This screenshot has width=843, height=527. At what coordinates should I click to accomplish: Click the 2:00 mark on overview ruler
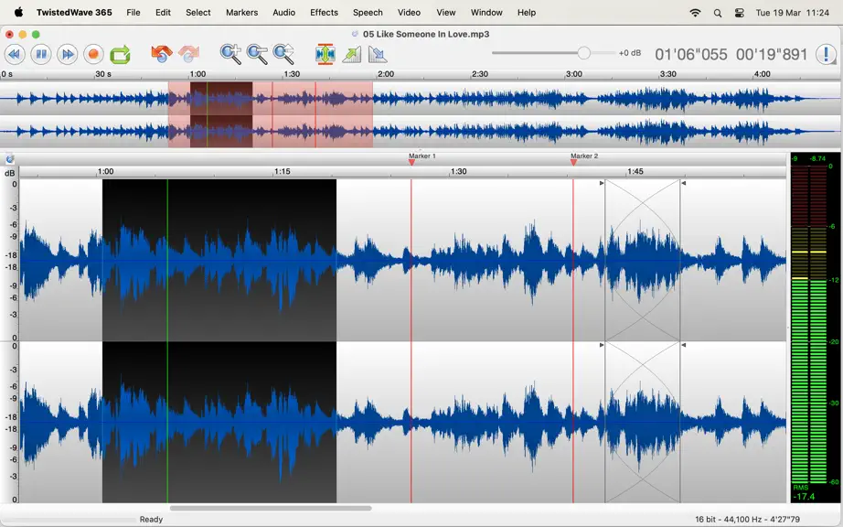point(386,74)
